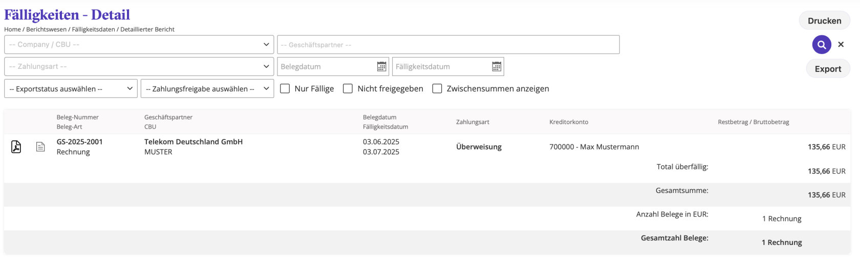Enable the Nur Fällige checkbox
Screen dimensions: 860x269
tap(285, 89)
